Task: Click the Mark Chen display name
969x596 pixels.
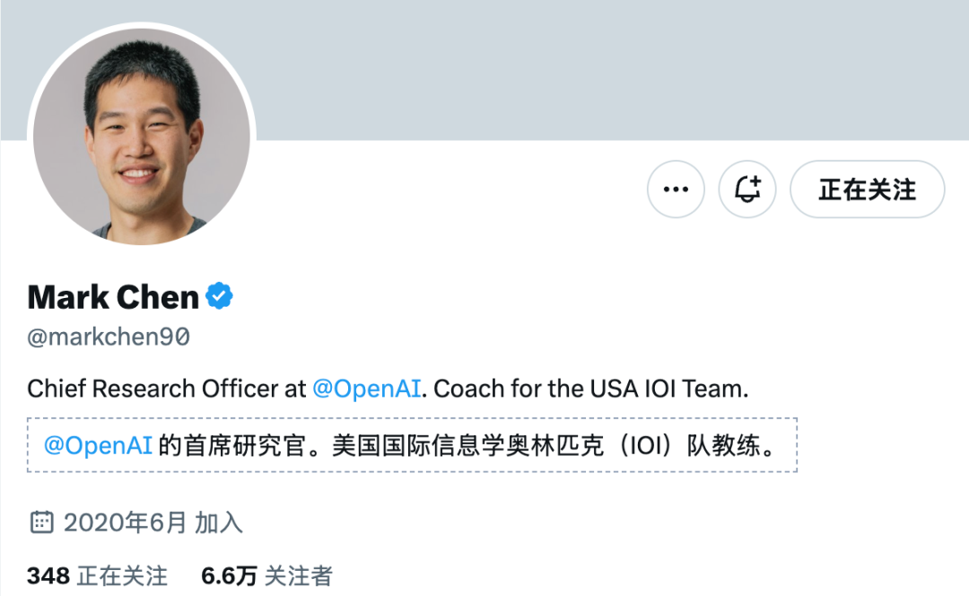Action: [x=113, y=296]
